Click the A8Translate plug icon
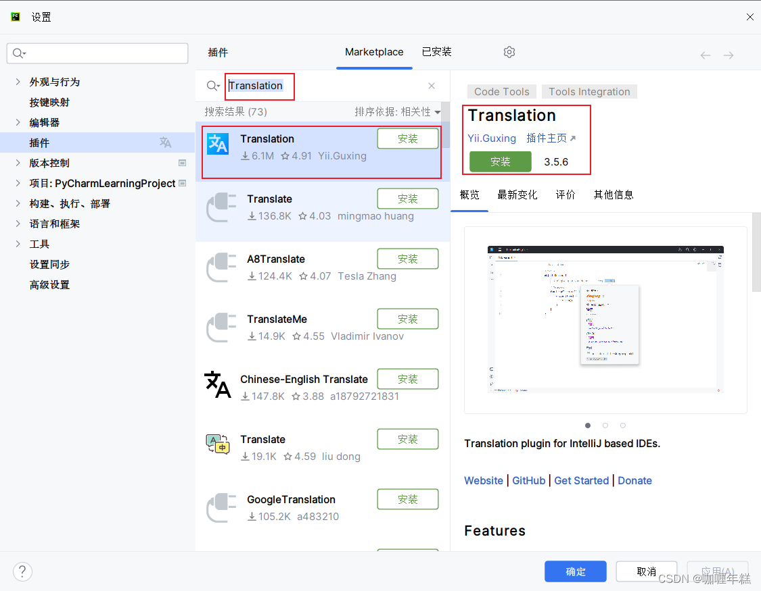This screenshot has height=591, width=761. click(x=221, y=267)
